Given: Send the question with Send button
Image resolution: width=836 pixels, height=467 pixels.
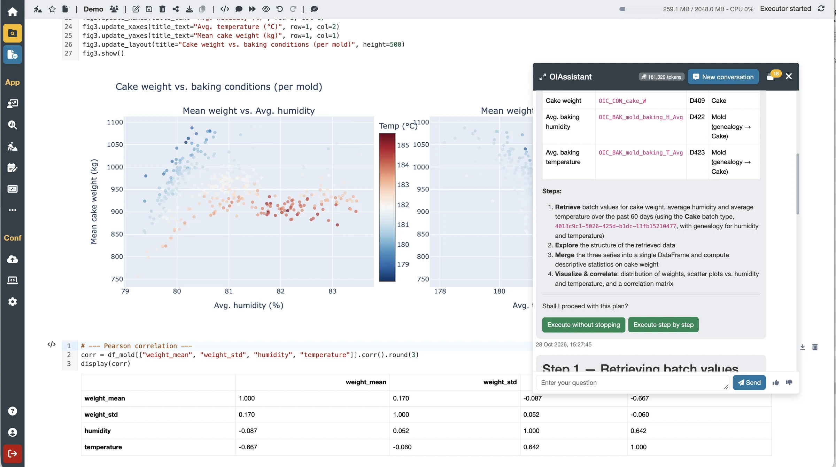Looking at the screenshot, I should click(749, 382).
